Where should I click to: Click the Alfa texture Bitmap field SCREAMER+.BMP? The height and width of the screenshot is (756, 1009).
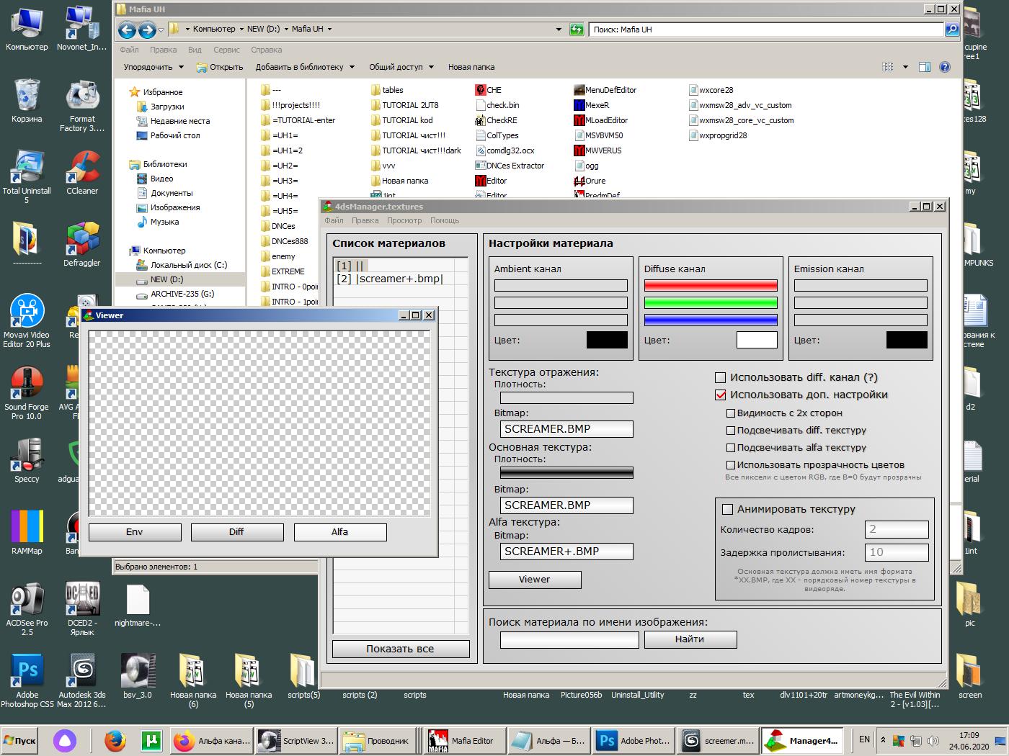pyautogui.click(x=566, y=552)
